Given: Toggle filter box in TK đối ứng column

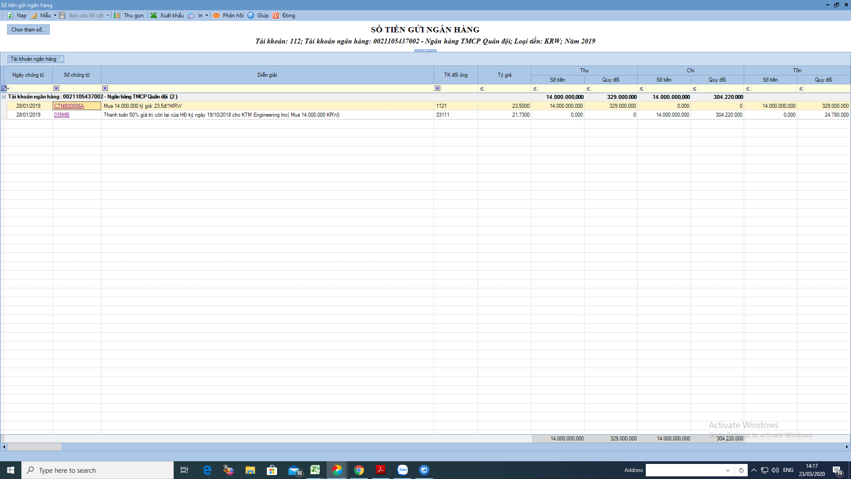Looking at the screenshot, I should [x=437, y=88].
